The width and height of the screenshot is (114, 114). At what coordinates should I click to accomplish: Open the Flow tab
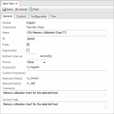coord(54,16)
